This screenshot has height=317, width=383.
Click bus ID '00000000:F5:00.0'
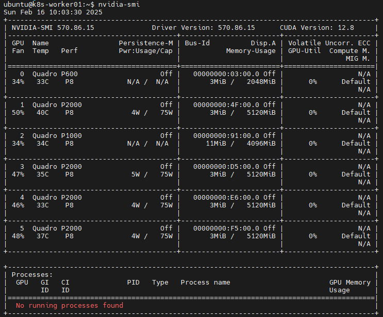click(226, 228)
